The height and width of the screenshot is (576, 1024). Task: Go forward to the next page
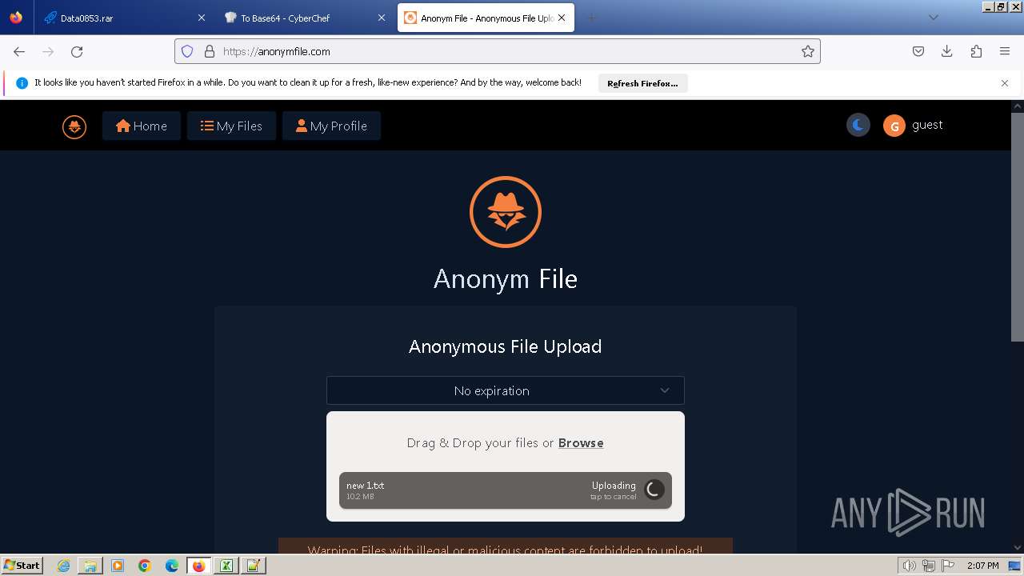tap(48, 51)
